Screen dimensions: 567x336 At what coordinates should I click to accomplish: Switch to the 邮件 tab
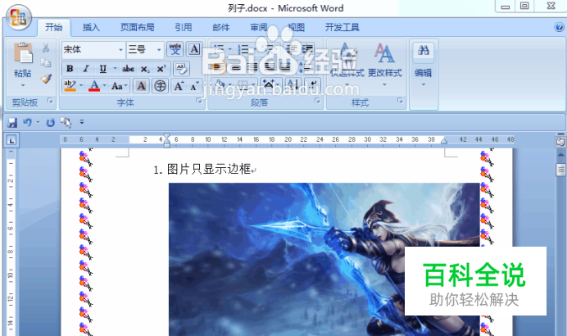tap(221, 28)
